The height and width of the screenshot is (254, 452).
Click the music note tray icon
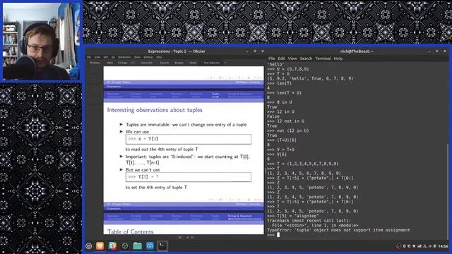[429, 246]
